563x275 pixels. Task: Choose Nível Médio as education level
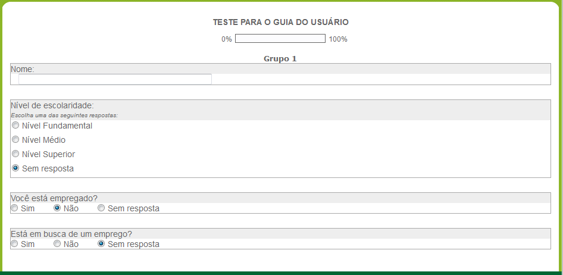[x=15, y=140]
